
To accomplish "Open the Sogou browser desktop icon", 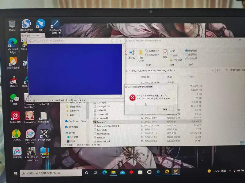I will (26, 25).
